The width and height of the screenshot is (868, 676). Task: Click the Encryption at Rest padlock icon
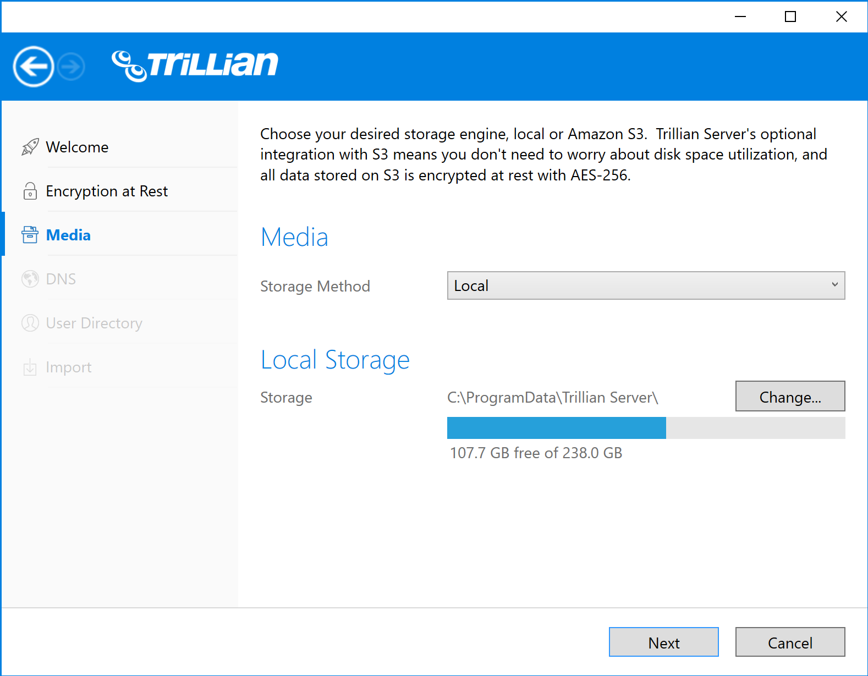pyautogui.click(x=30, y=191)
